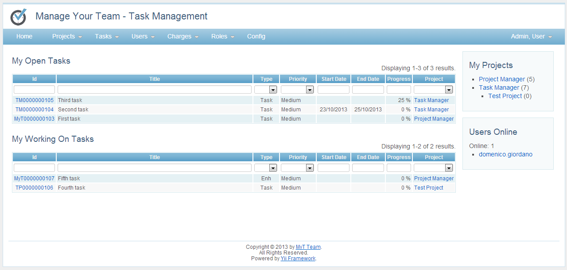Open the Roles dropdown menu

219,36
